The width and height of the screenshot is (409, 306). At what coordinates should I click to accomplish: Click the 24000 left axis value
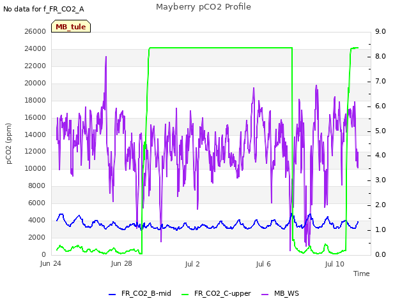click(35, 48)
